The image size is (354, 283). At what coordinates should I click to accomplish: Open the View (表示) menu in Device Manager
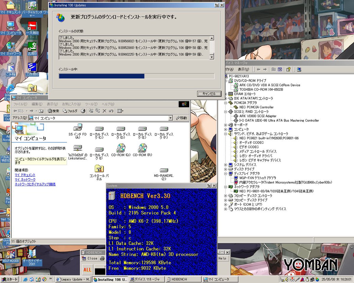coord(243,69)
